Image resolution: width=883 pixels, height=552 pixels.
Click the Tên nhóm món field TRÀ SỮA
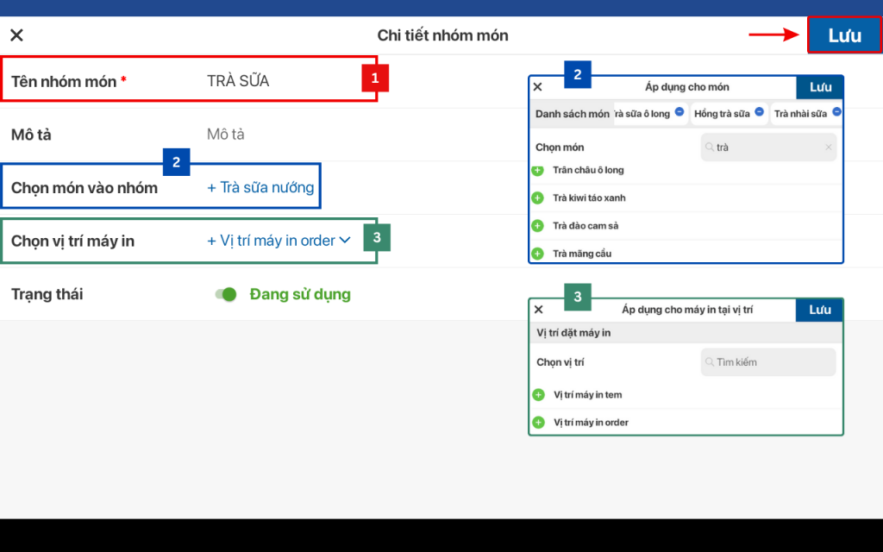click(x=238, y=81)
